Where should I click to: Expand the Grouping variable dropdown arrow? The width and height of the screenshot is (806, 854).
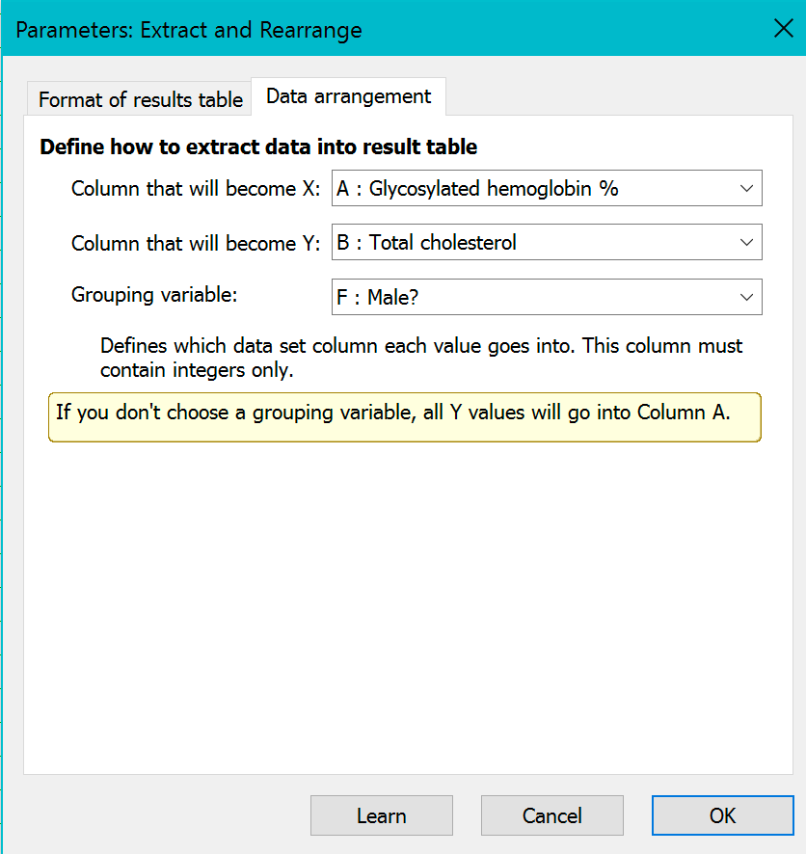point(746,298)
